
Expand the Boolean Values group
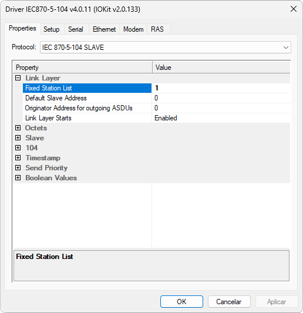tap(18, 178)
